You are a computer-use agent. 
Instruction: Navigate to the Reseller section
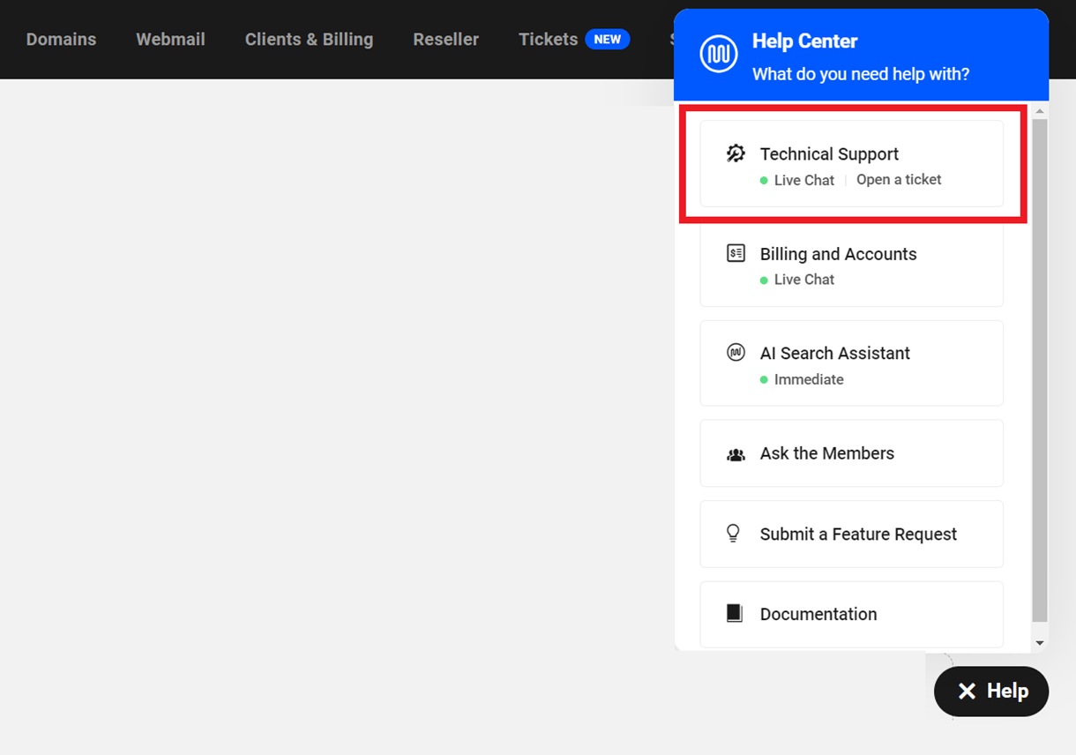tap(445, 39)
